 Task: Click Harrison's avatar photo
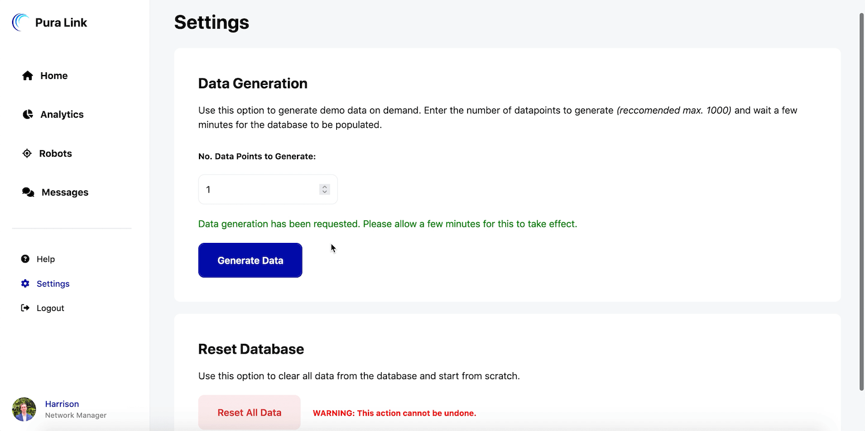[24, 408]
